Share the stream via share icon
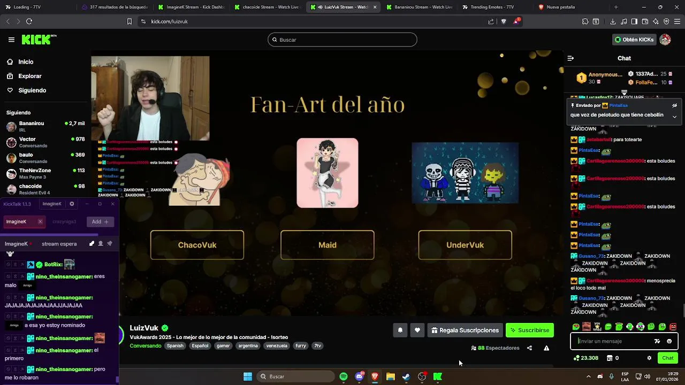This screenshot has width=685, height=385. point(529,348)
